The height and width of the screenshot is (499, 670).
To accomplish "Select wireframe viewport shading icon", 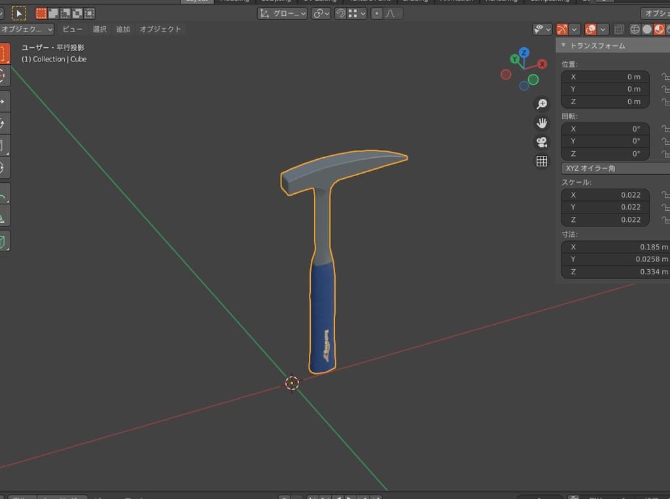I will 635,29.
